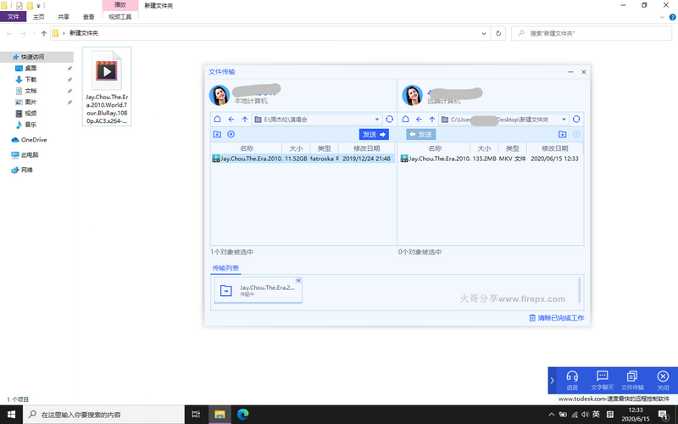Image resolution: width=678 pixels, height=424 pixels.
Task: Open the local path E:\周杰伦\演唱会 dropdown
Action: [377, 120]
